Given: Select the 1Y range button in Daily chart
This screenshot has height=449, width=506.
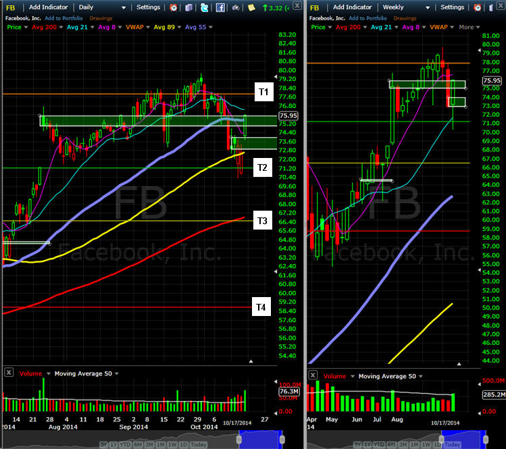Looking at the screenshot, I should pyautogui.click(x=113, y=444).
